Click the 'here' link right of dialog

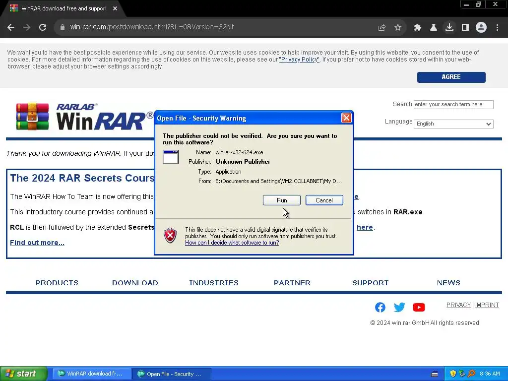[365, 227]
